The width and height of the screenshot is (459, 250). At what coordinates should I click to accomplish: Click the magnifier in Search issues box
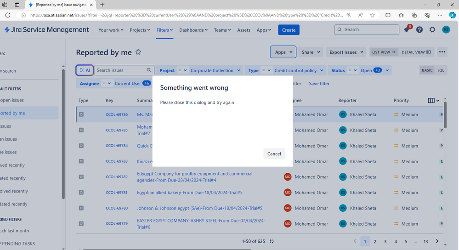click(x=149, y=70)
